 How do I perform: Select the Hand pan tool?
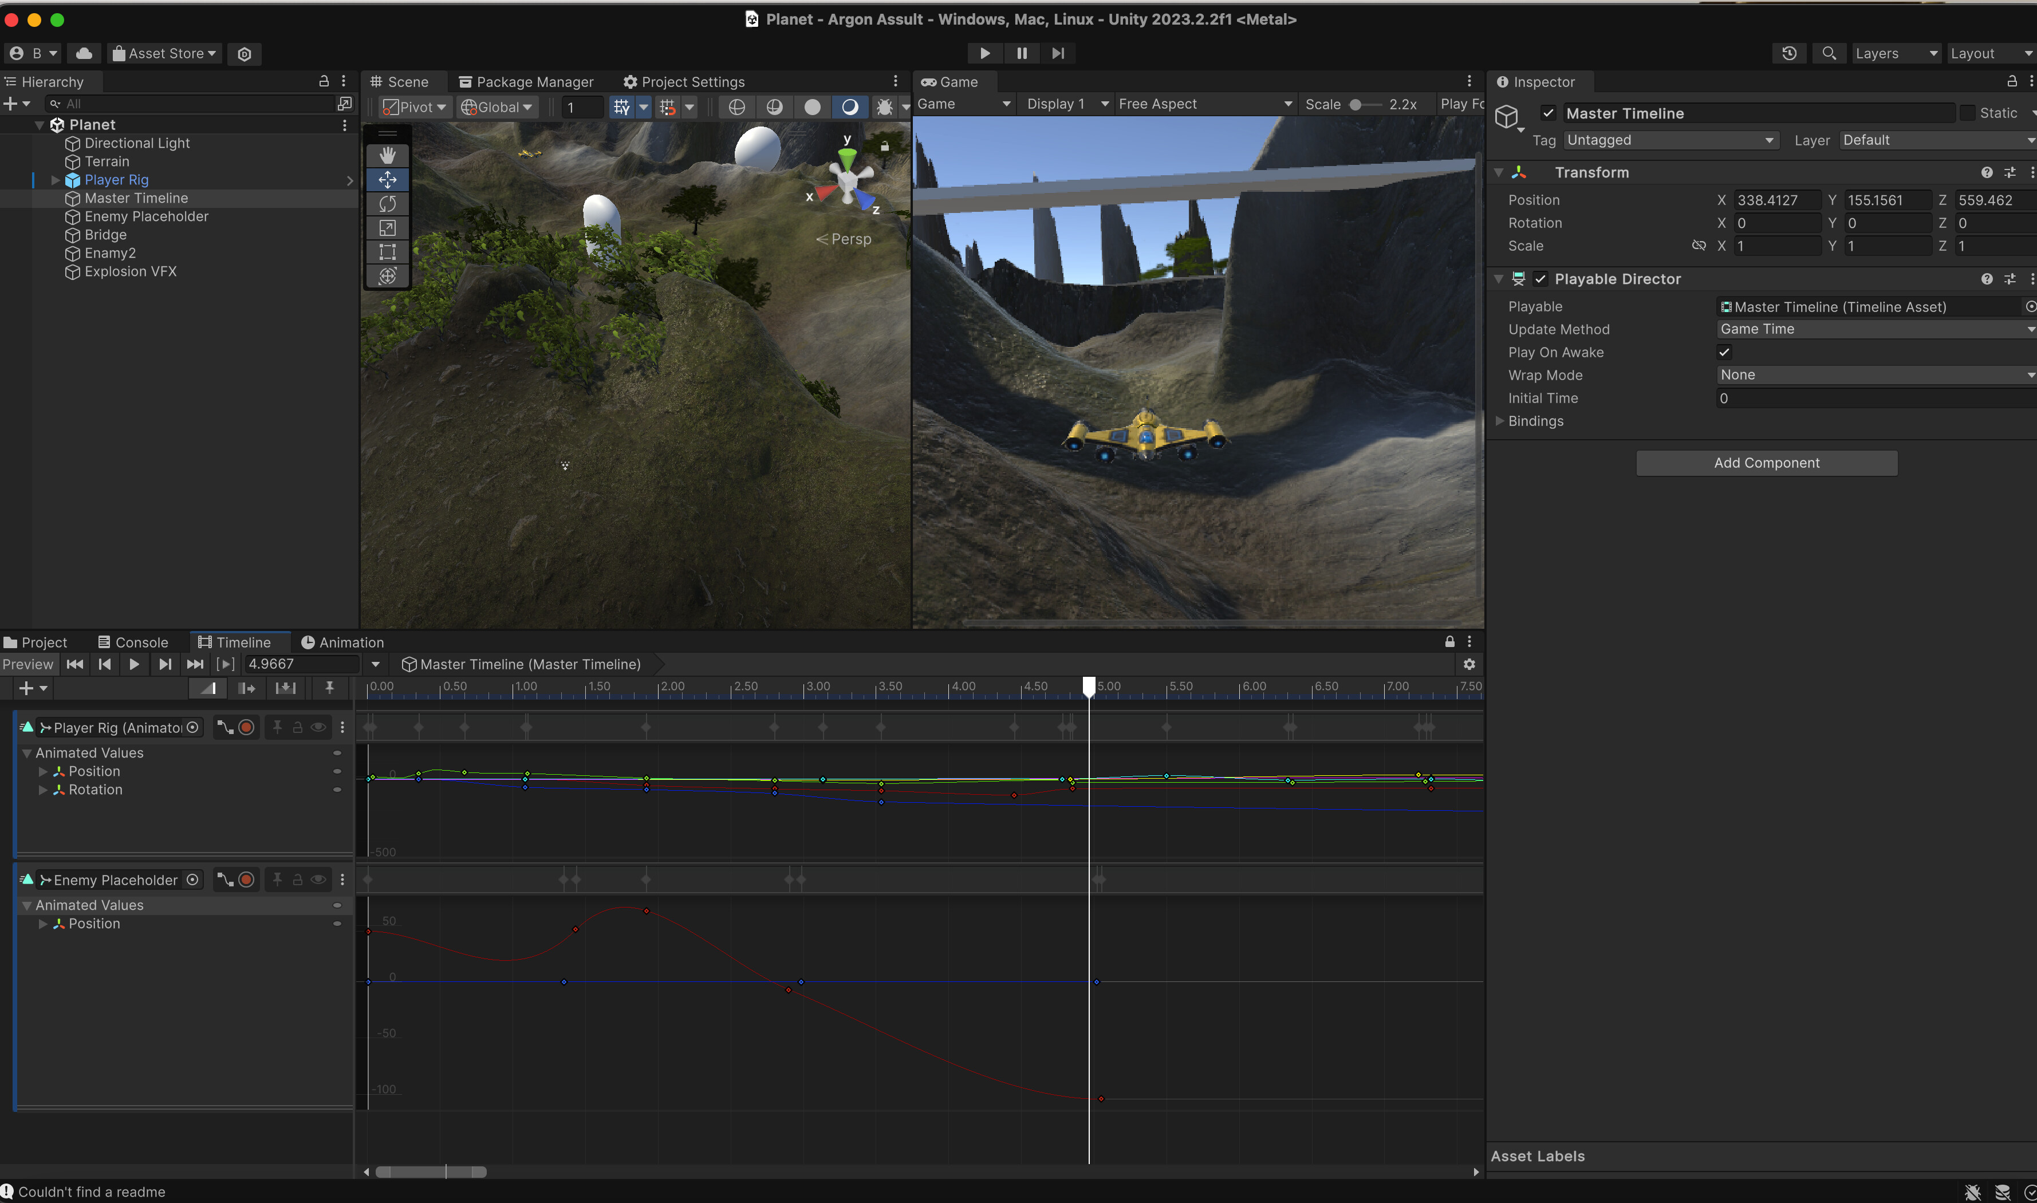[x=388, y=155]
